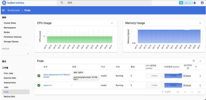206x100 pixels.
Task: Open the nginx-cm pod link
Action: (48, 85)
